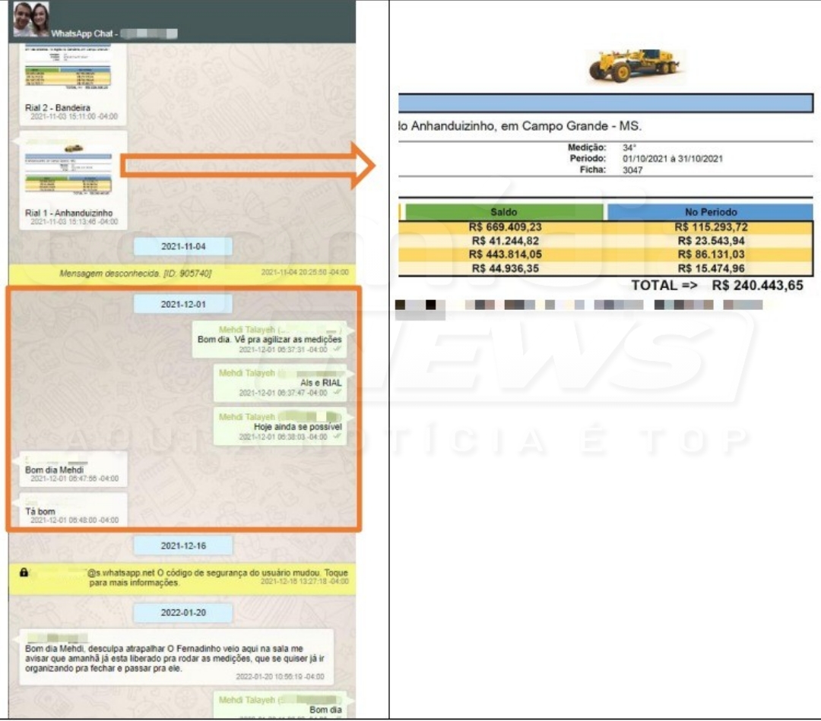Select the '2021-12-01' date label

point(183,304)
